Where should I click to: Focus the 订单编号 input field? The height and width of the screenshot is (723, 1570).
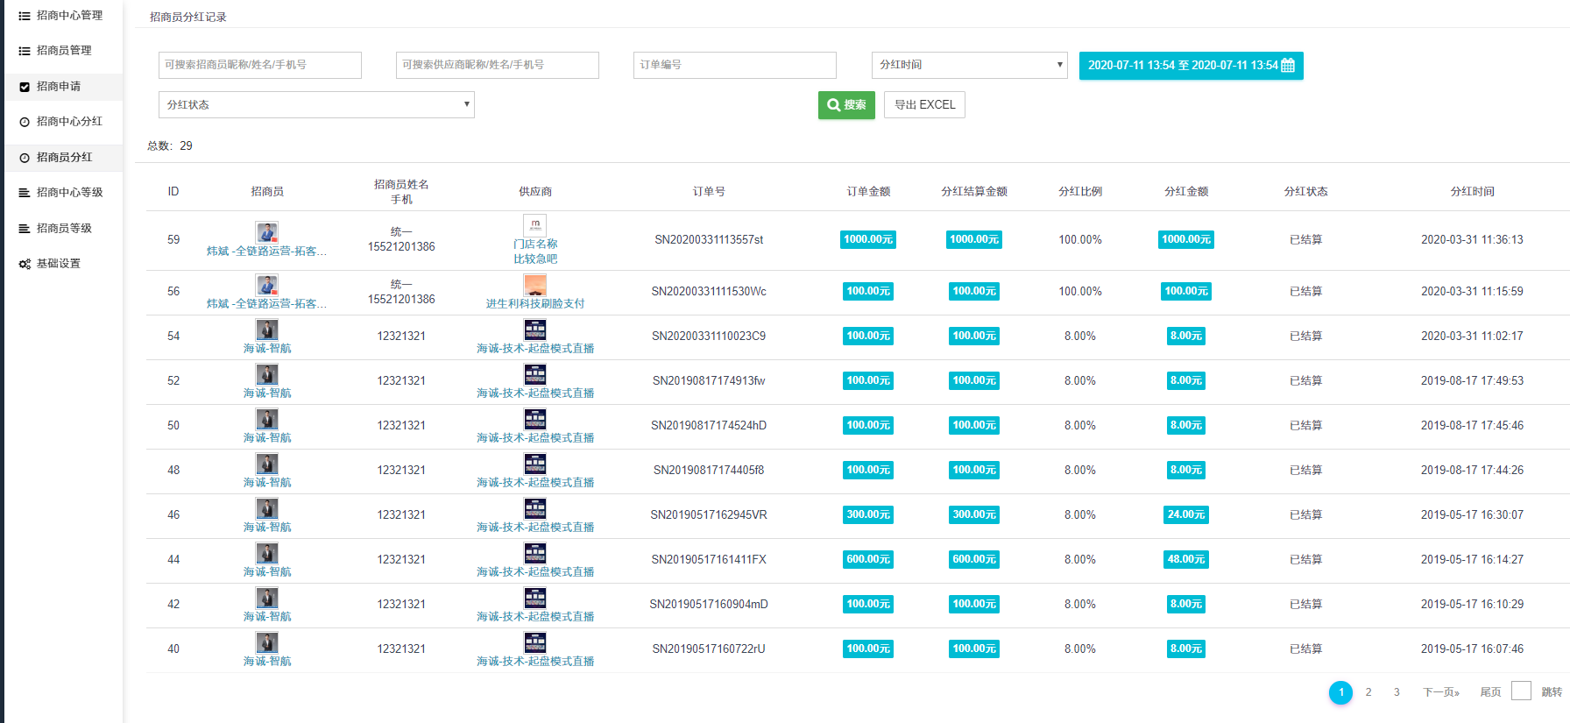735,65
